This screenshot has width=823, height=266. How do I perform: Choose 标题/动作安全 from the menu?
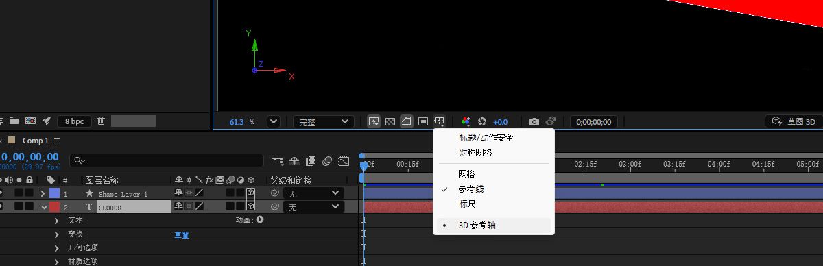tap(486, 137)
